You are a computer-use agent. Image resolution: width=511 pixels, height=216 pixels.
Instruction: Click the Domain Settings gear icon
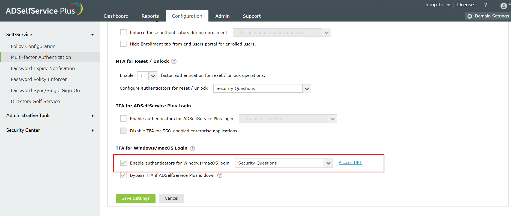point(470,16)
